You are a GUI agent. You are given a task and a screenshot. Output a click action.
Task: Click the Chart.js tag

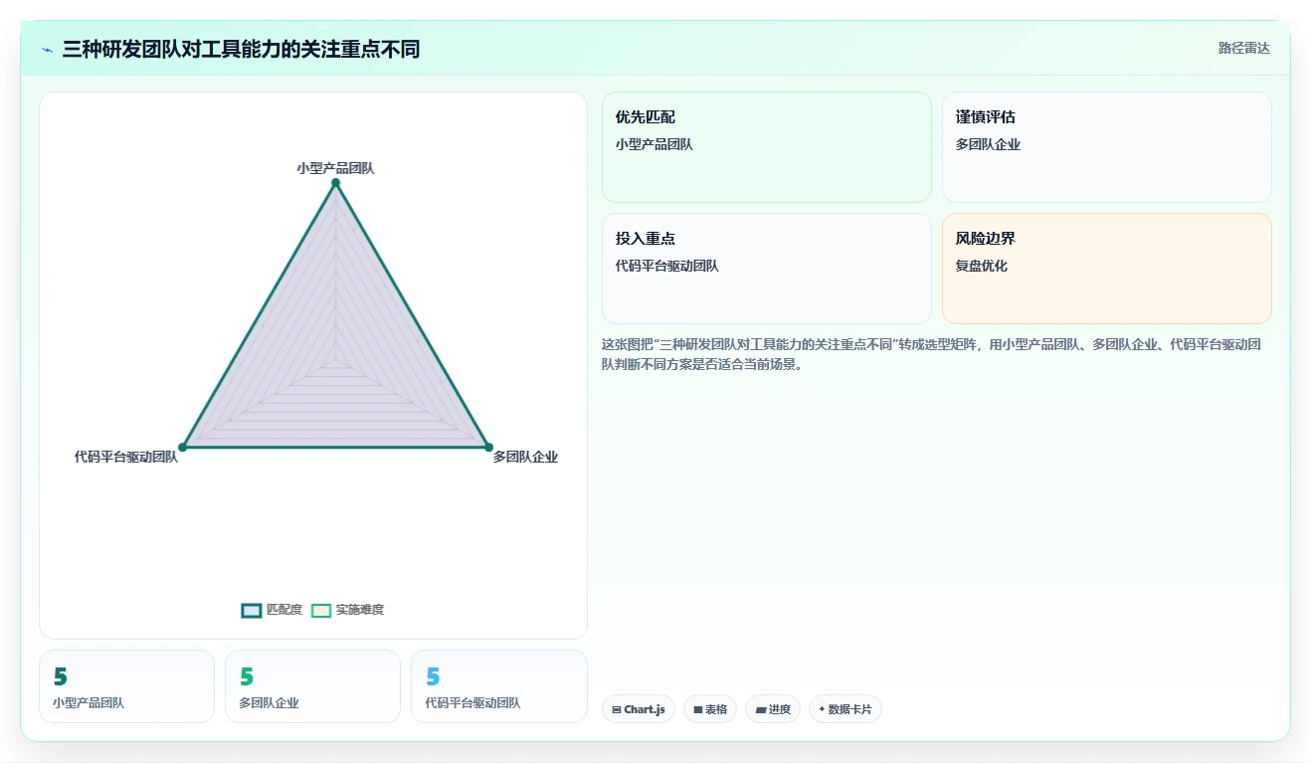pos(639,709)
